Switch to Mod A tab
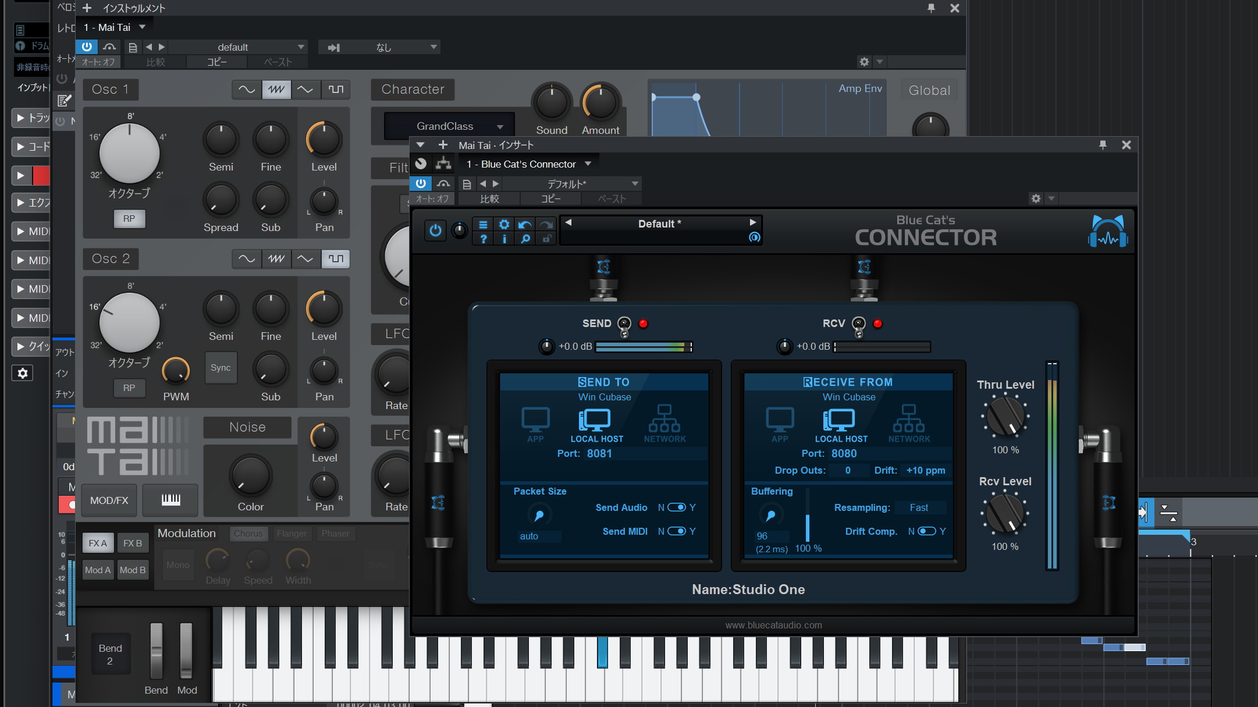The height and width of the screenshot is (707, 1258). [98, 570]
